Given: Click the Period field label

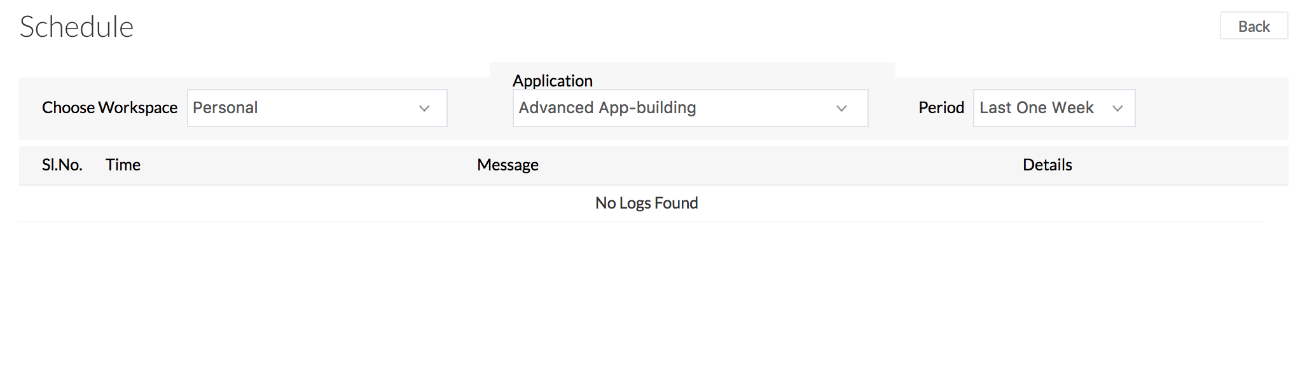Looking at the screenshot, I should coord(941,108).
